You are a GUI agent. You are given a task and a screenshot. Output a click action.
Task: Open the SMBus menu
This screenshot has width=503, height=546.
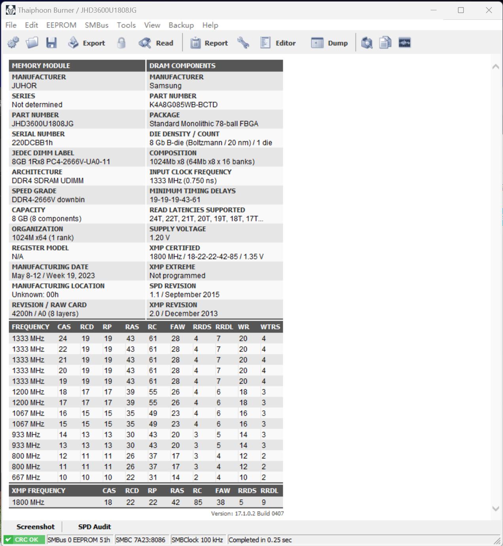point(96,25)
